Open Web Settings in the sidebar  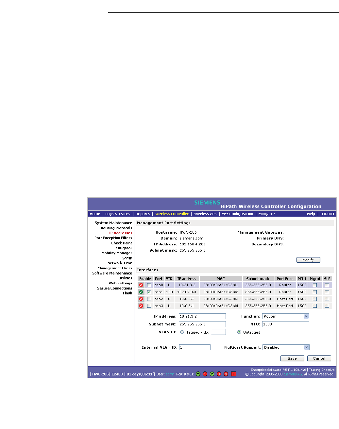click(x=120, y=283)
